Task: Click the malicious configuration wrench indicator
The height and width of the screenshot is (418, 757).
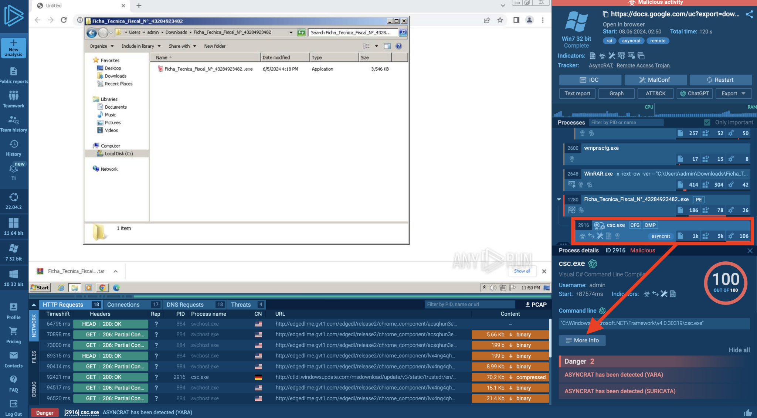Action: [x=612, y=56]
